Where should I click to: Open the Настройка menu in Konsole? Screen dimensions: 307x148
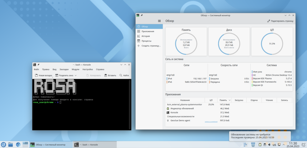pyautogui.click(x=87, y=69)
